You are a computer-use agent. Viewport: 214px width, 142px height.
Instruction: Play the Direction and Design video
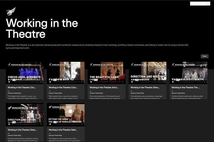coord(9,124)
